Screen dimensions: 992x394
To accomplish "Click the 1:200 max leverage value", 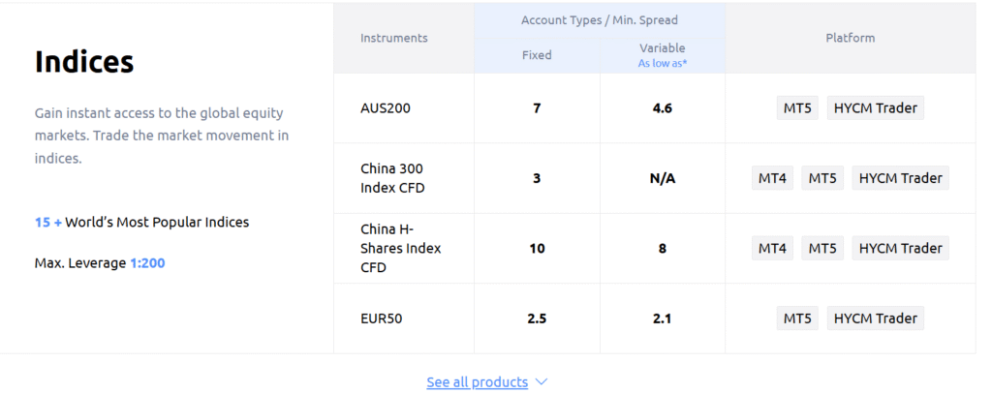I will [x=147, y=262].
